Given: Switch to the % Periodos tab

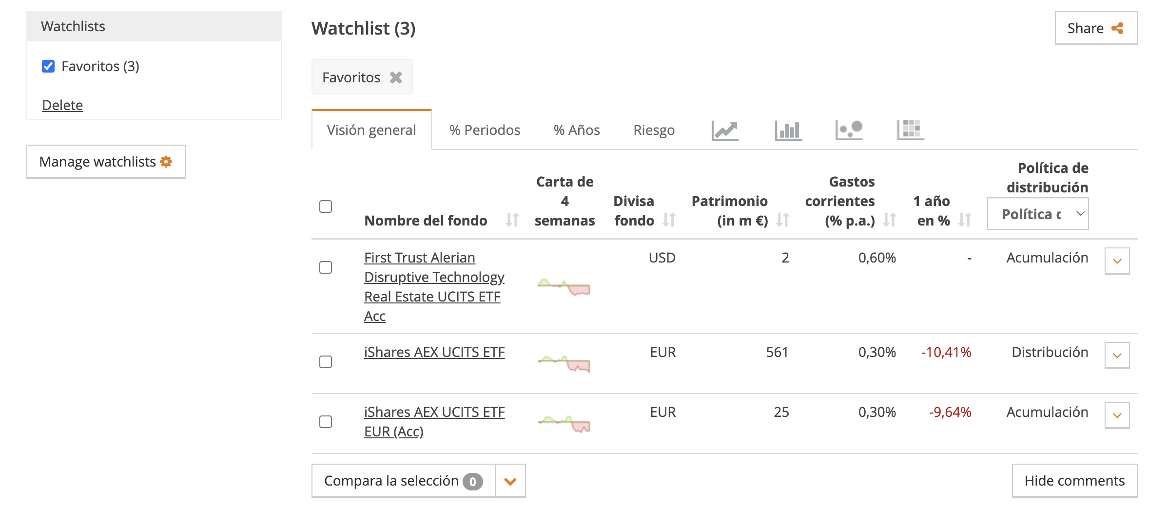Looking at the screenshot, I should pos(485,130).
